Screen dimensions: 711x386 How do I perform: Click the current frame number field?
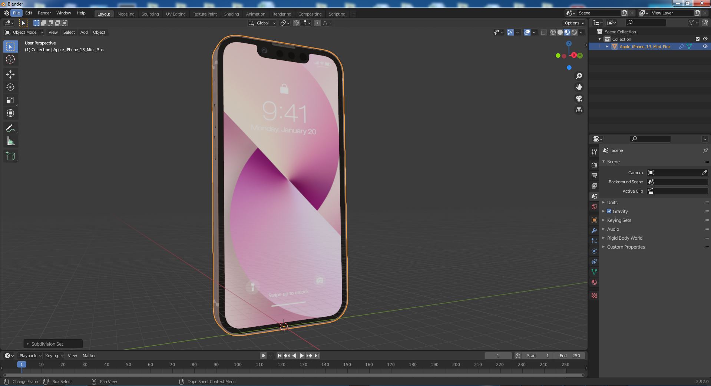pyautogui.click(x=498, y=356)
